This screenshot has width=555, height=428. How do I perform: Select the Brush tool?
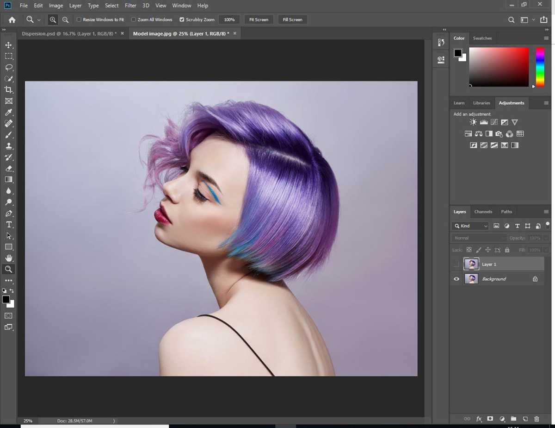[8, 135]
